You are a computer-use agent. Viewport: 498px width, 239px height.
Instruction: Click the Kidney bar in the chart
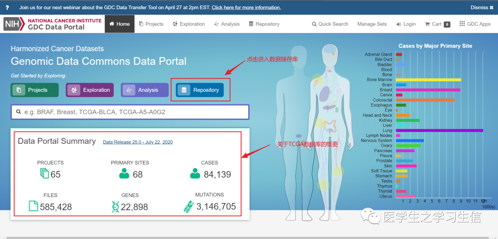click(408, 120)
